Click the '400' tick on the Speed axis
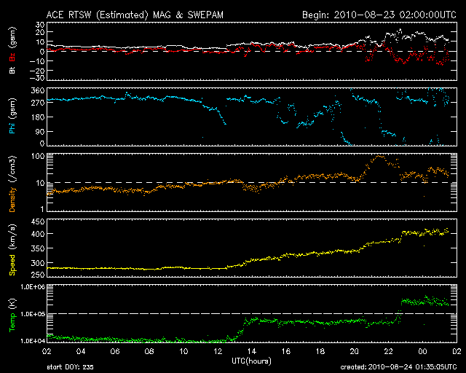Viewport: 466px width, 373px height. [x=38, y=234]
